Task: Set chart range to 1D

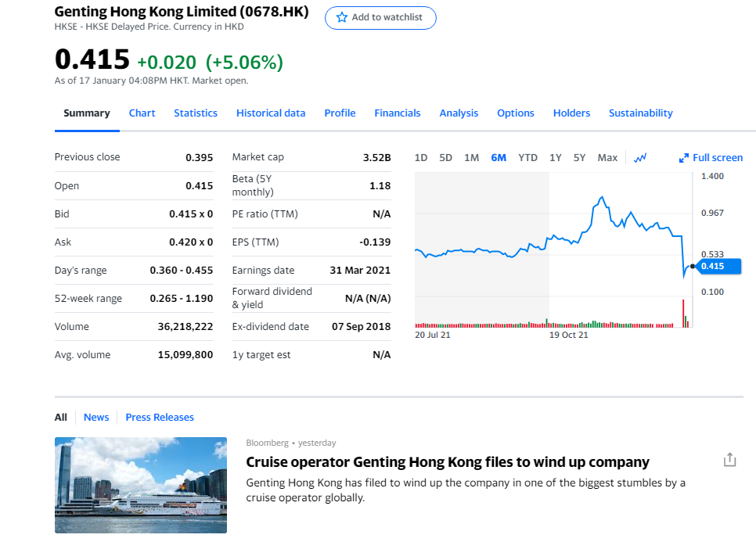Action: click(421, 158)
